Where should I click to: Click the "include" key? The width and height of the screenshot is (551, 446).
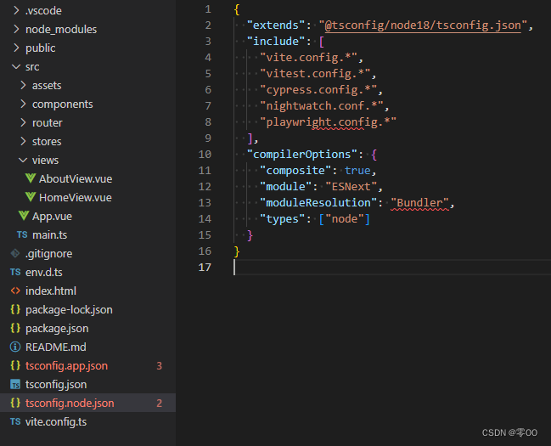[x=276, y=41]
